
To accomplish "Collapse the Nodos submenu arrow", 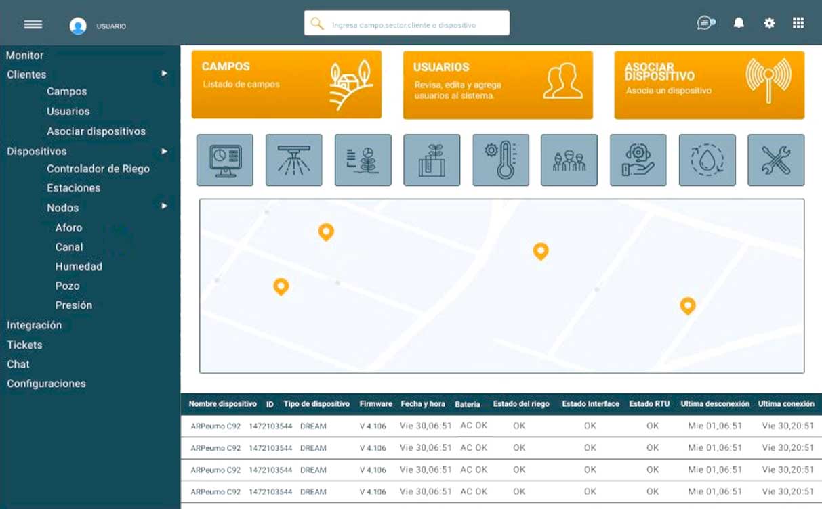I will tap(164, 206).
